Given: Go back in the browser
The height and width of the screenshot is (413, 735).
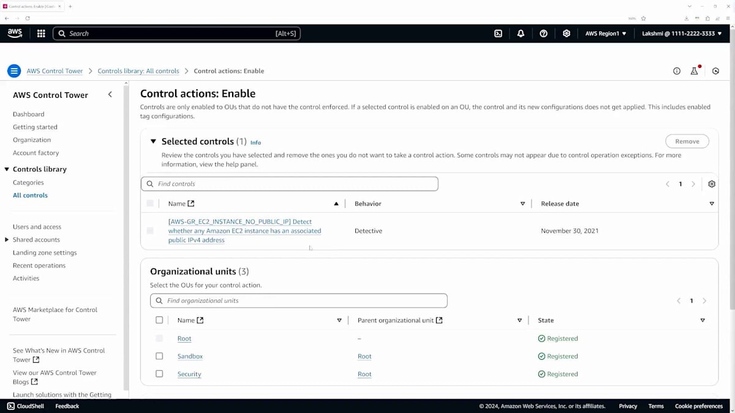Looking at the screenshot, I should [x=7, y=18].
